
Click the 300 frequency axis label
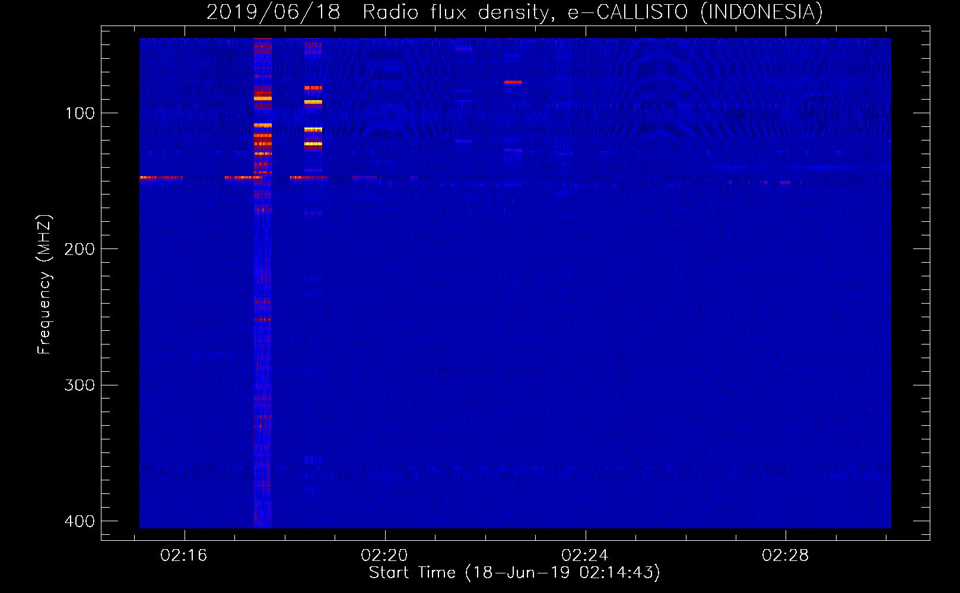[80, 385]
